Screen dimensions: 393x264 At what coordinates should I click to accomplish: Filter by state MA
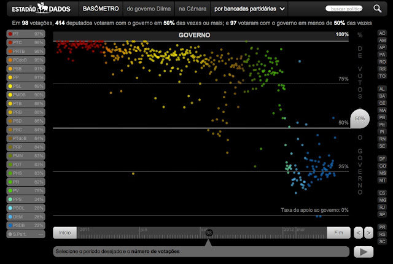pos(382,111)
